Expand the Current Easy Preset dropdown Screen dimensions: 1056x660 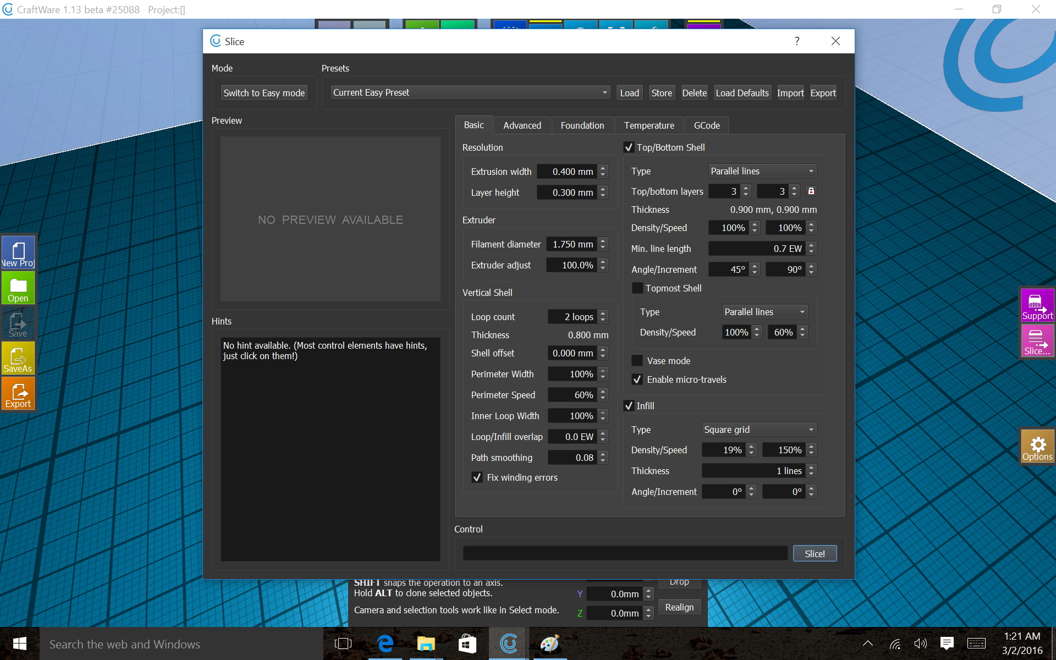click(470, 92)
